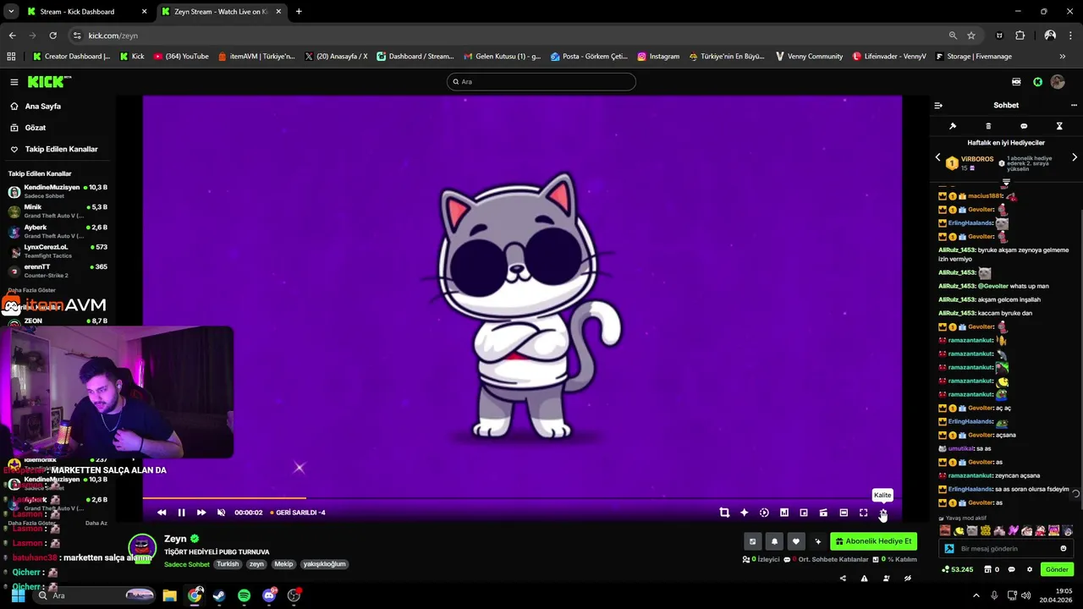Click the circular playback speed icon
Screen dimensions: 1083x609
764,513
